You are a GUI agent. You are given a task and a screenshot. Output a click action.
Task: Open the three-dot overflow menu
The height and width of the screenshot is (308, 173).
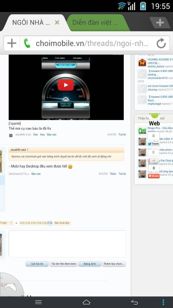[x=163, y=302]
